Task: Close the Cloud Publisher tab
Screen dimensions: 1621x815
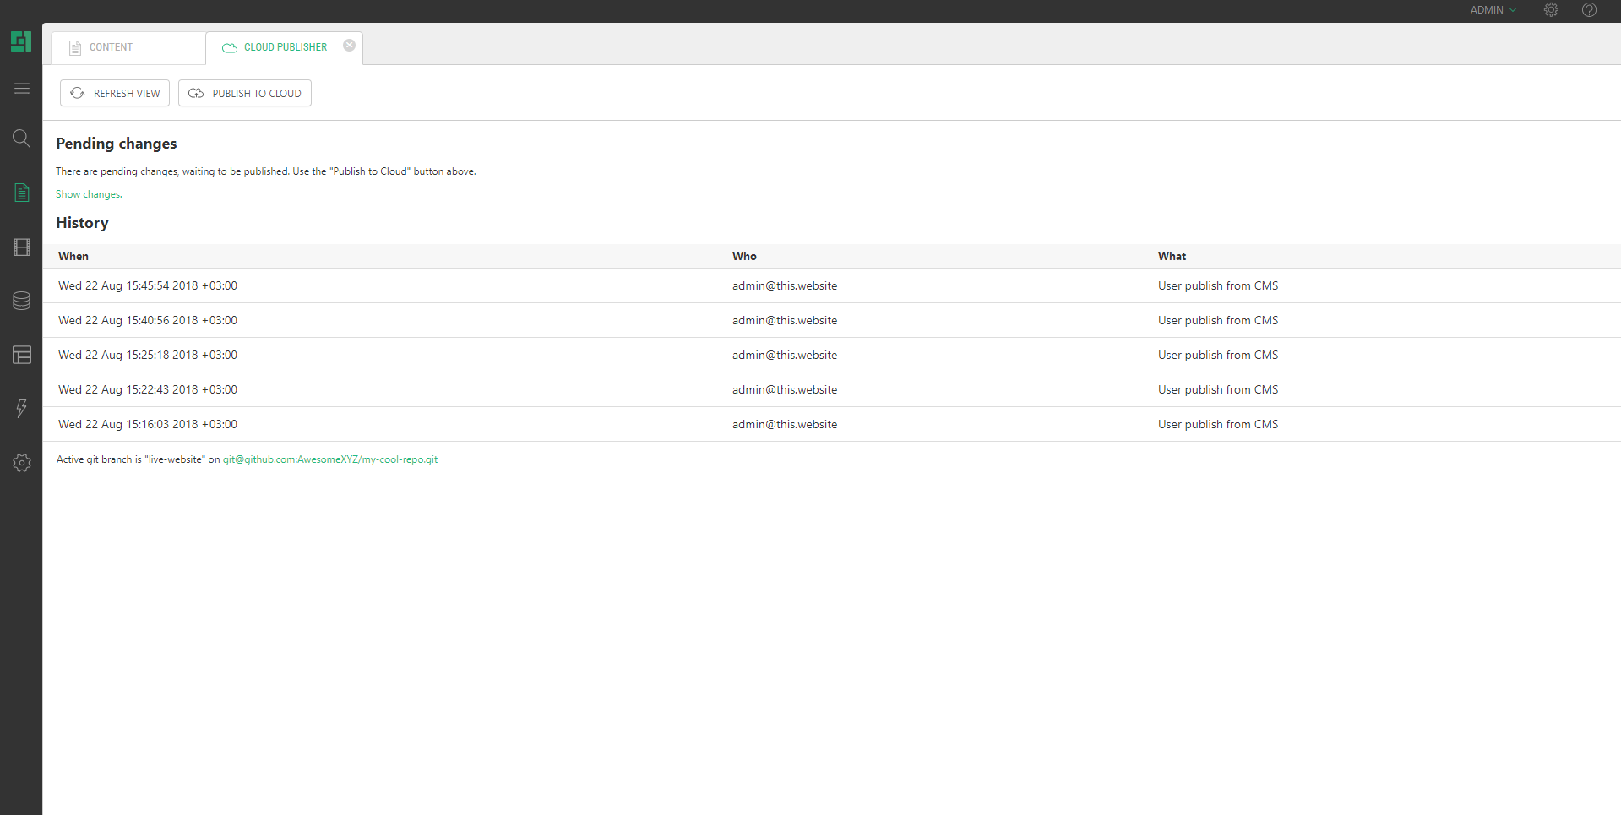Action: tap(349, 46)
